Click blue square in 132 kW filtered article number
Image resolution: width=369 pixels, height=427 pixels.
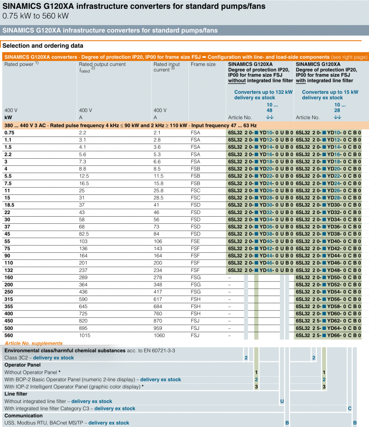click(x=324, y=270)
